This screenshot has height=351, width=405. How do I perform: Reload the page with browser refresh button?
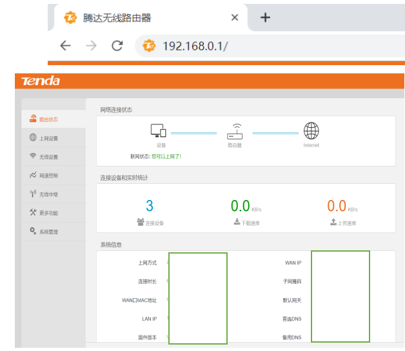pyautogui.click(x=117, y=45)
